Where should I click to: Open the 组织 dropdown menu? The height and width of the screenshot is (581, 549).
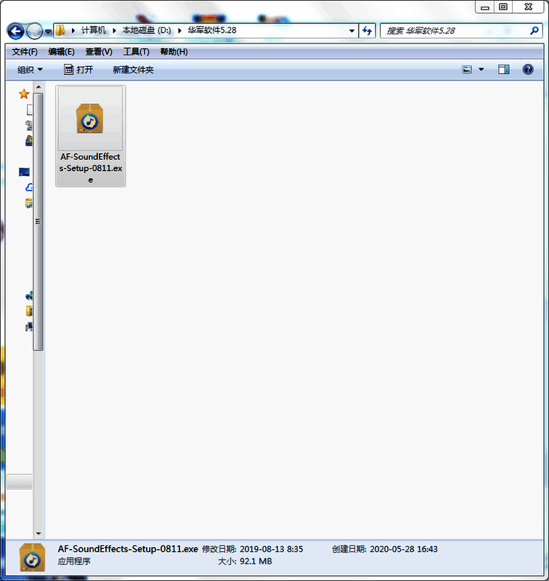(x=30, y=70)
